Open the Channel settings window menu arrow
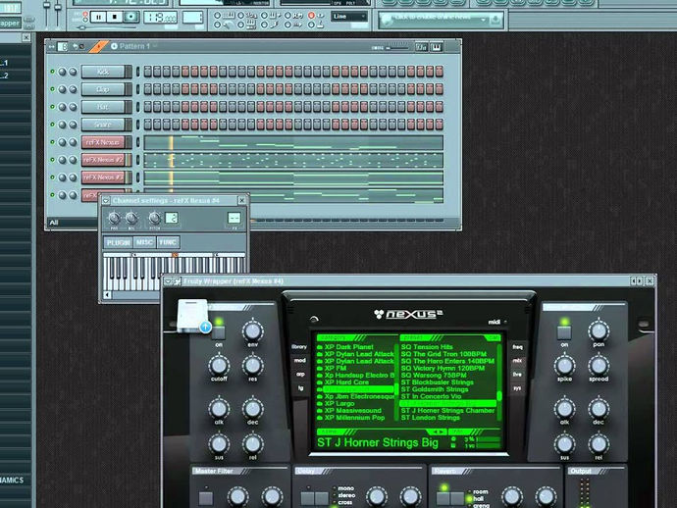The height and width of the screenshot is (508, 677). point(106,201)
